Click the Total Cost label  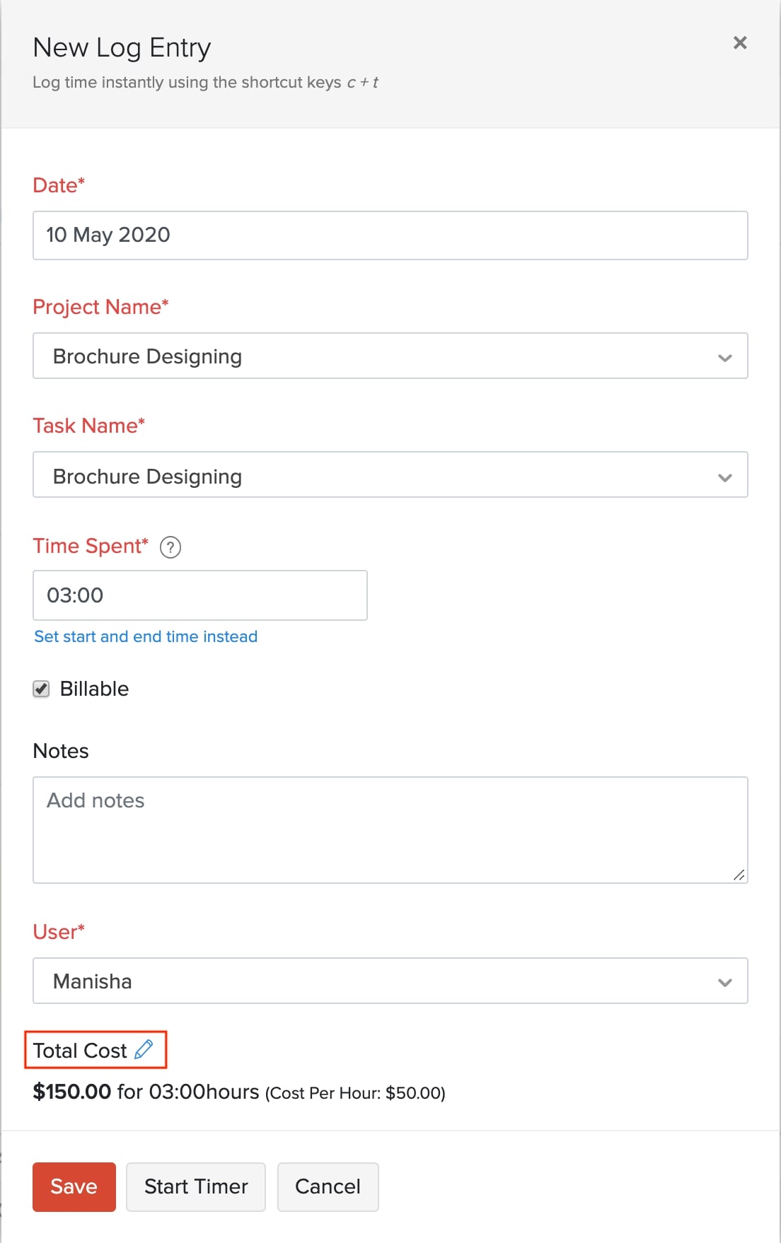[x=80, y=1051]
